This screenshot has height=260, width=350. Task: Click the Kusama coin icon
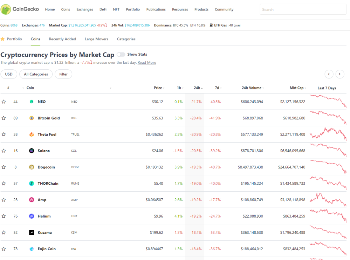[32, 233]
